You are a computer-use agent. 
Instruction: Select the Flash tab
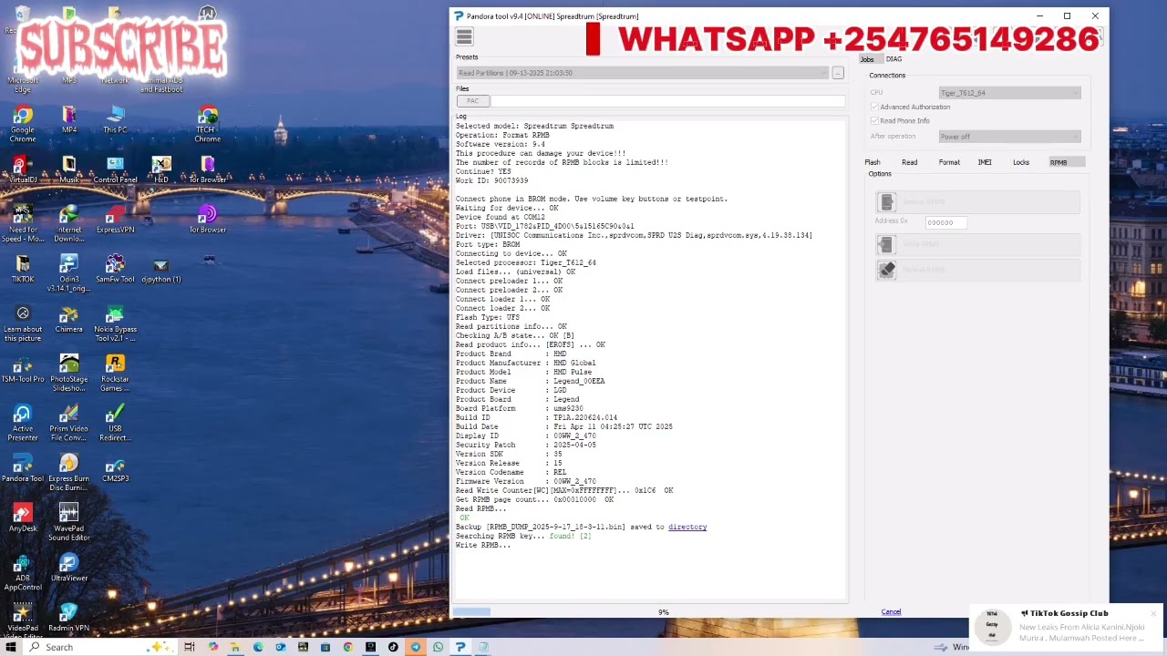(873, 162)
